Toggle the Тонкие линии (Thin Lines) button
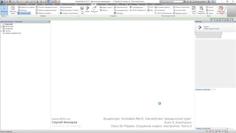This screenshot has height=133, width=236. click(x=24, y=13)
